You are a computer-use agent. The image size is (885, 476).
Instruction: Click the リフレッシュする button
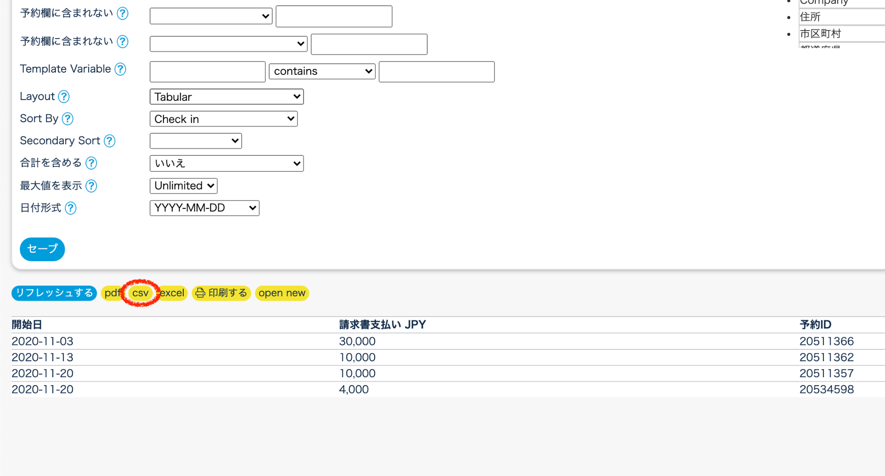click(54, 293)
